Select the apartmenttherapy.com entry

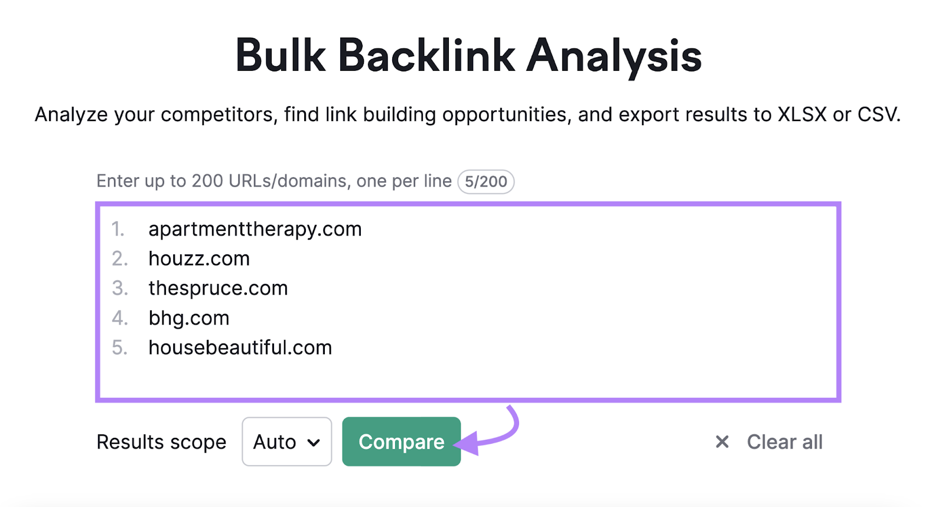point(255,229)
